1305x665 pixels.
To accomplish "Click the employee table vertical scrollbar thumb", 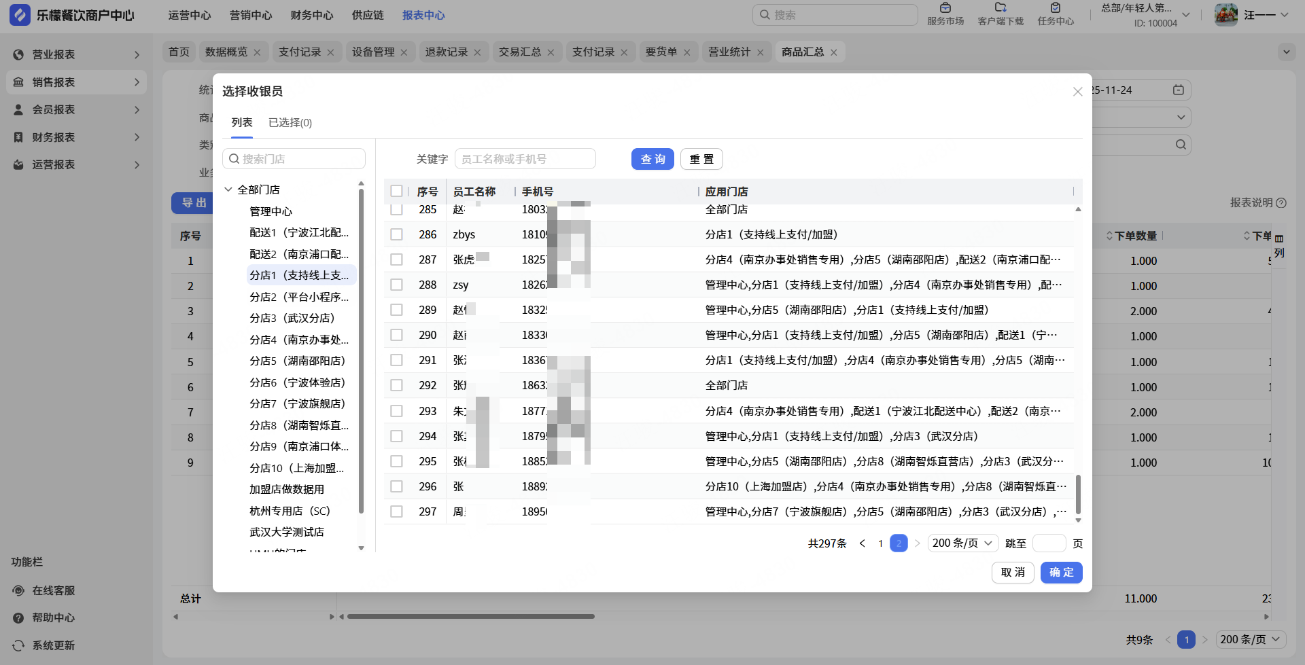I will point(1078,494).
